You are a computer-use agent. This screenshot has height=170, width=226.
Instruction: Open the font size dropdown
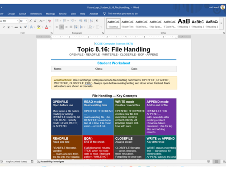click(x=27, y=21)
